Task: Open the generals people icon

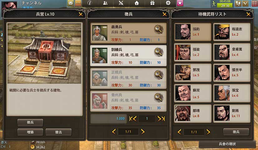Action: pyautogui.click(x=105, y=3)
